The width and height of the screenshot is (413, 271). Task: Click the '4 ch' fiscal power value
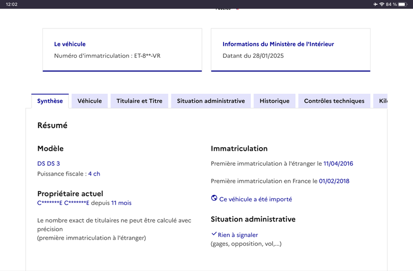(94, 174)
